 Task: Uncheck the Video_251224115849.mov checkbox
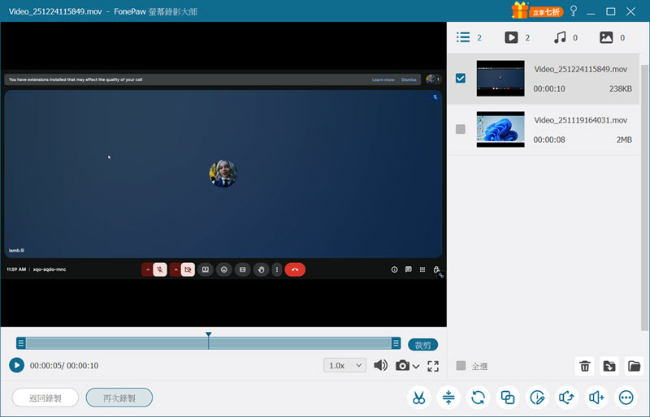(x=461, y=79)
